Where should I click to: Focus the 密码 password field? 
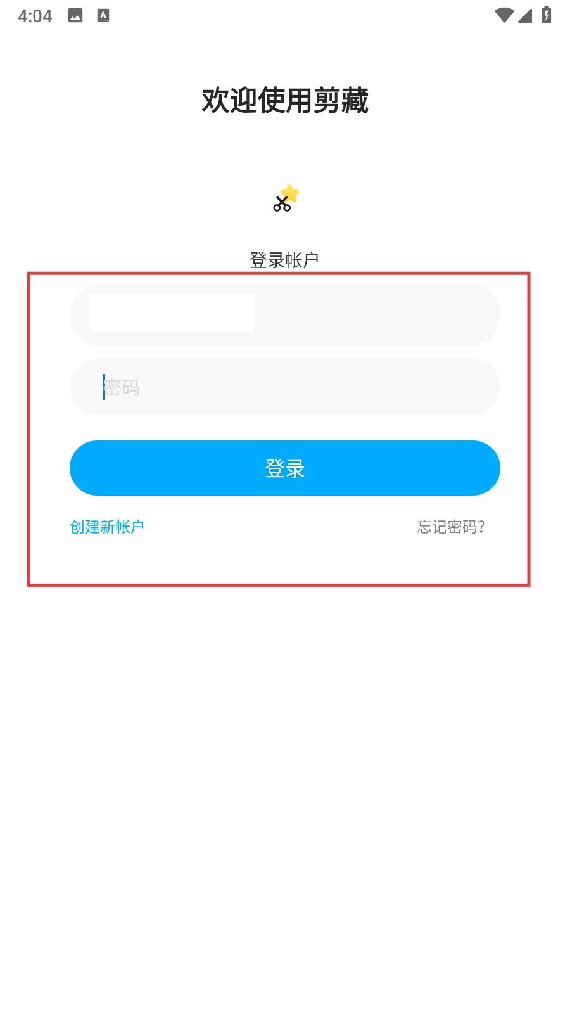(x=285, y=387)
